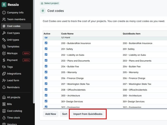The width and height of the screenshot is (167, 125).
Task: Click the Team members people icon
Action: pos(4,19)
